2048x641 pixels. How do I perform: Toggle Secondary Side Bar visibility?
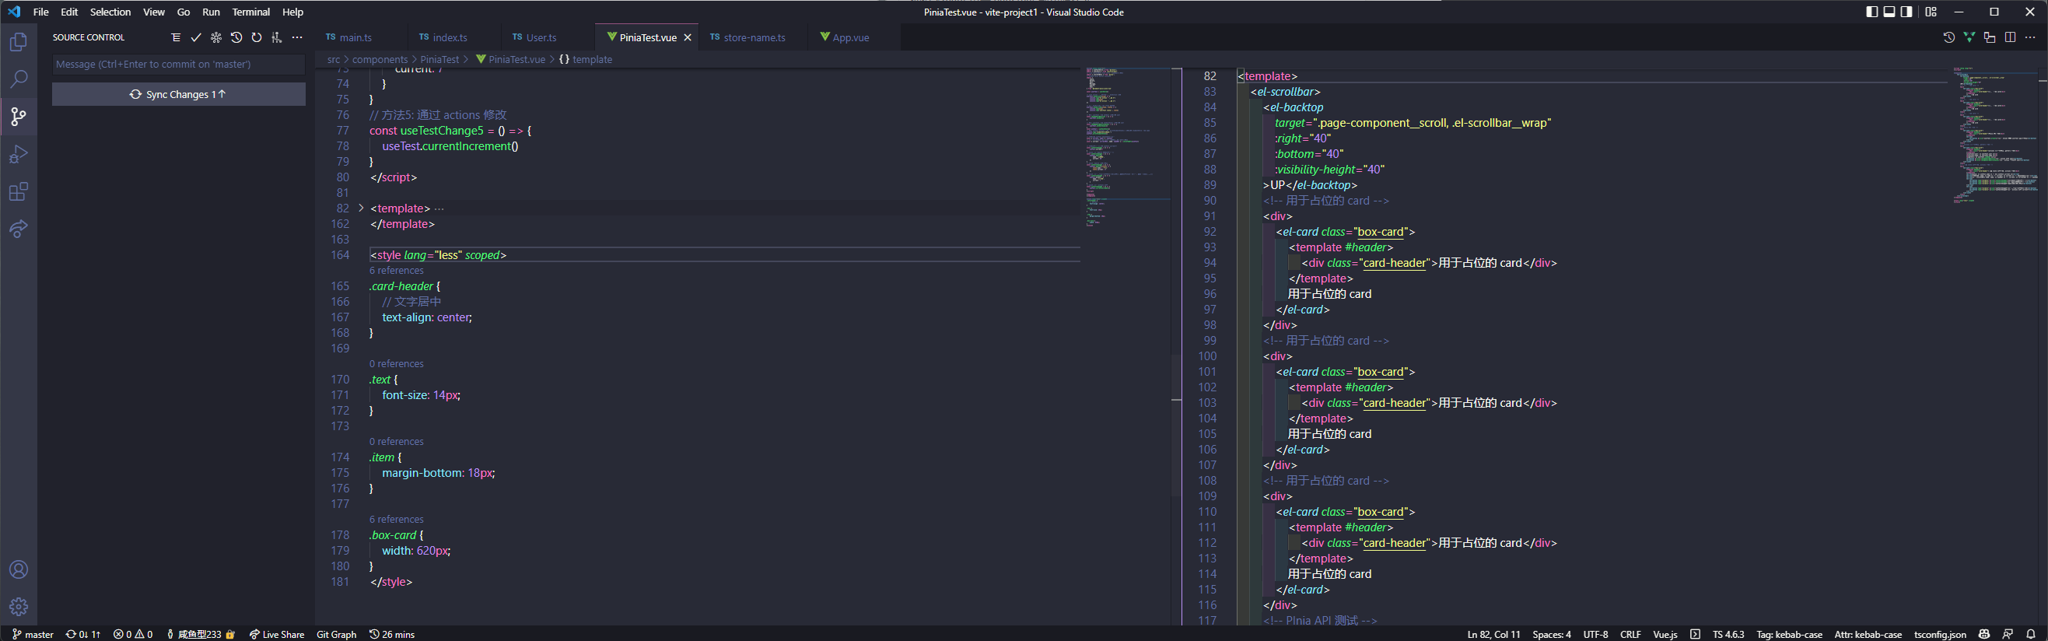click(x=1906, y=12)
